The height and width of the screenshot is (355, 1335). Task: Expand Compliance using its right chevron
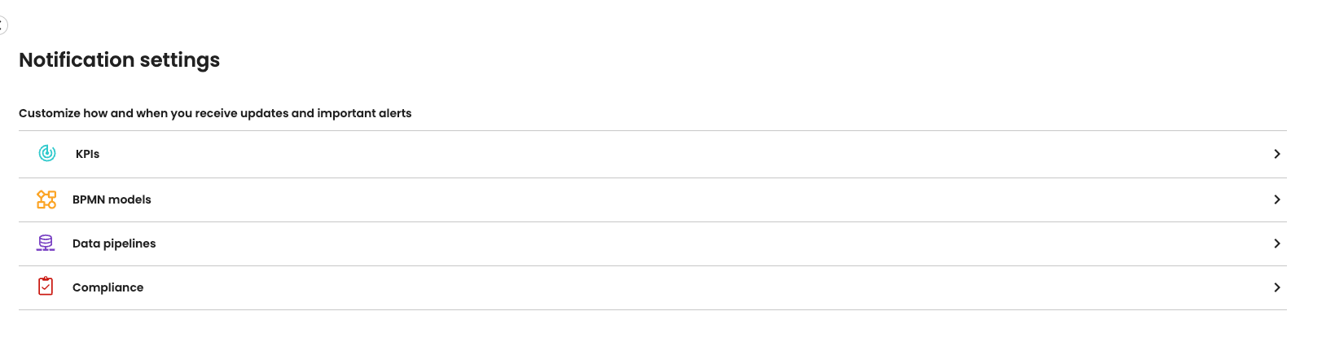pos(1276,287)
